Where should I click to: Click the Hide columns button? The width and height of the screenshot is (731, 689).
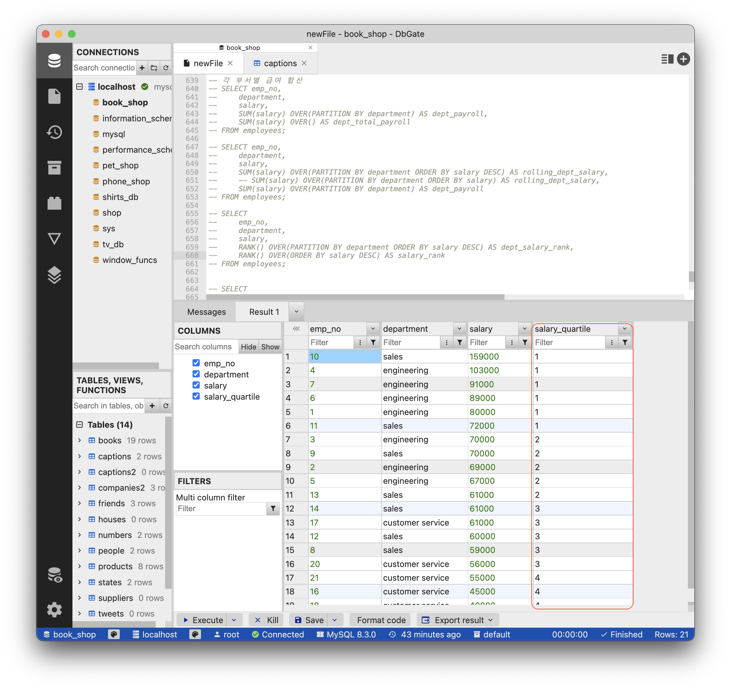click(x=249, y=346)
